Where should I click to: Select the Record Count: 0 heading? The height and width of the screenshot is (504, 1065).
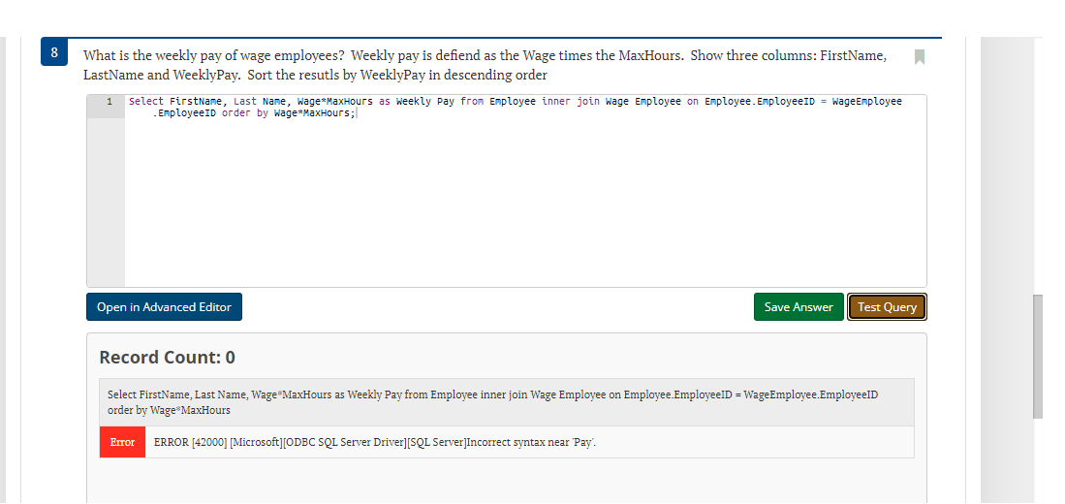point(167,358)
